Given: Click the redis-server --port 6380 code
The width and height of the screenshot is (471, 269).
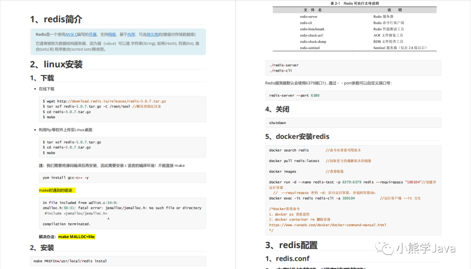Looking at the screenshot, I should point(294,96).
